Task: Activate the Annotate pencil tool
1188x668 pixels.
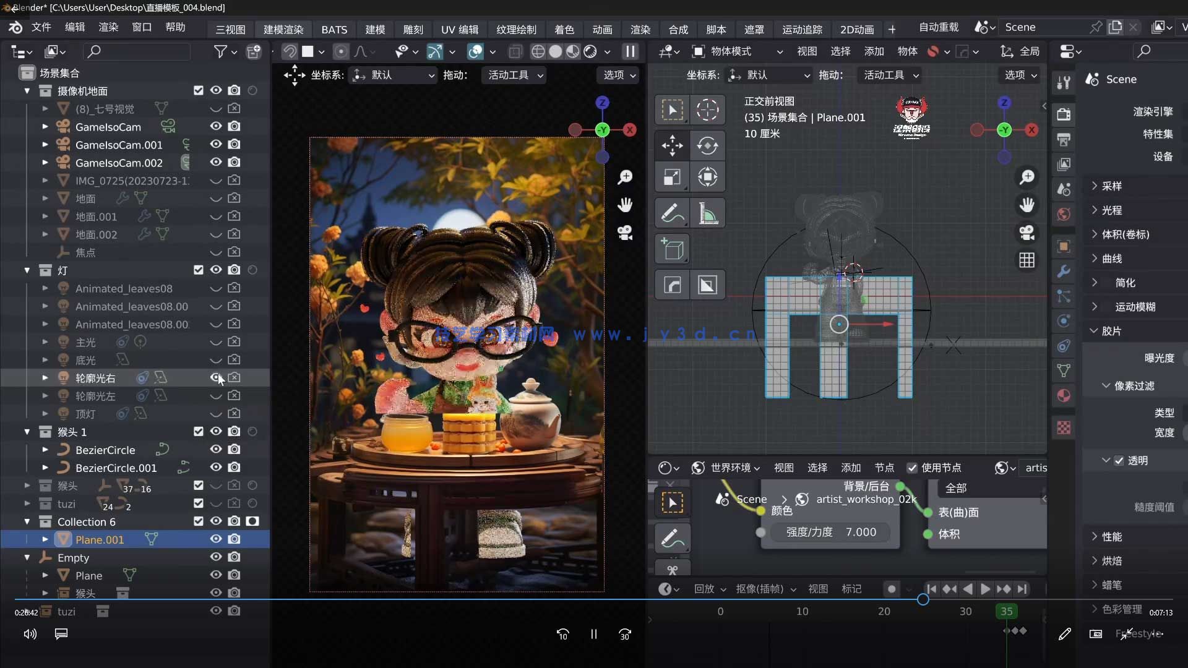Action: pyautogui.click(x=672, y=213)
